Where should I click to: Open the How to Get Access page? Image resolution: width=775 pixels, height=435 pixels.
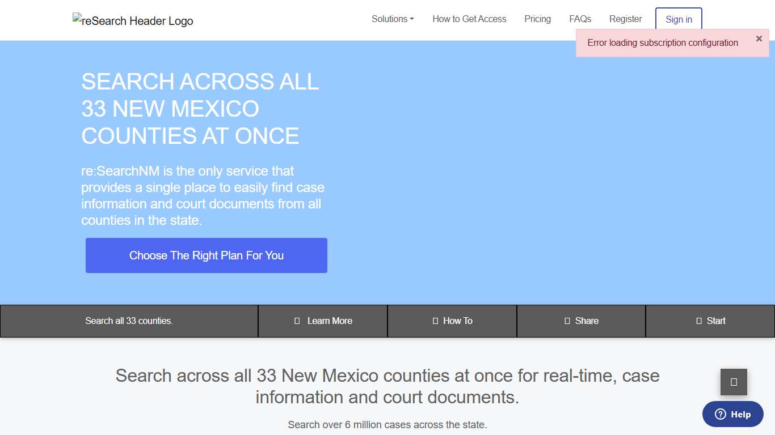(469, 19)
